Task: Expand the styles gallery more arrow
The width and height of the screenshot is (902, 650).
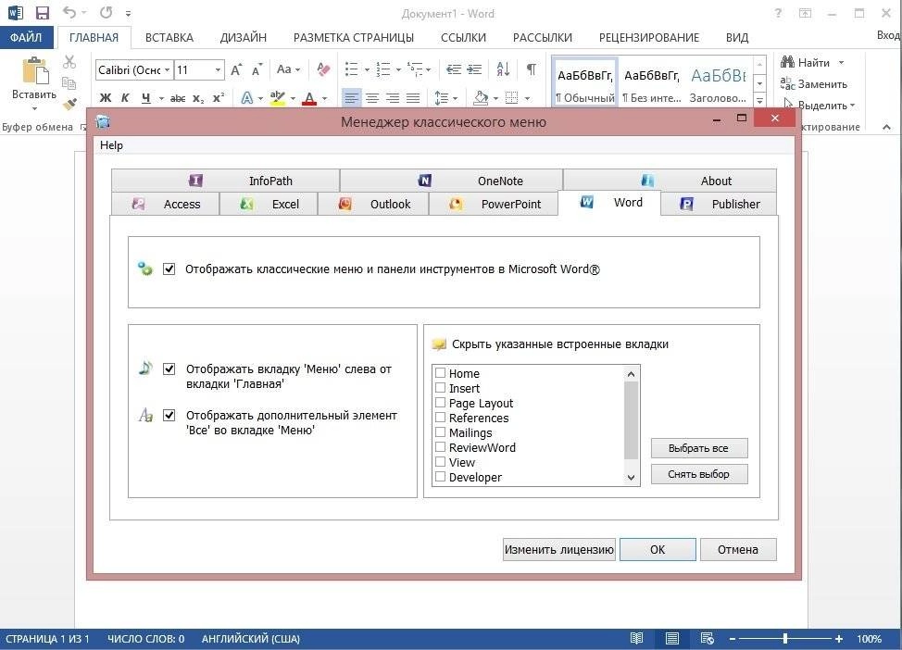Action: click(760, 101)
